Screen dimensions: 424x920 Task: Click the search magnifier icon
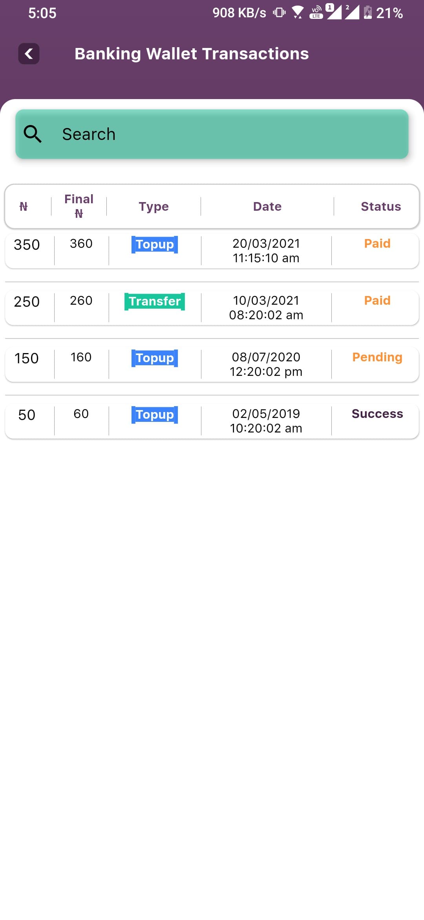(33, 134)
